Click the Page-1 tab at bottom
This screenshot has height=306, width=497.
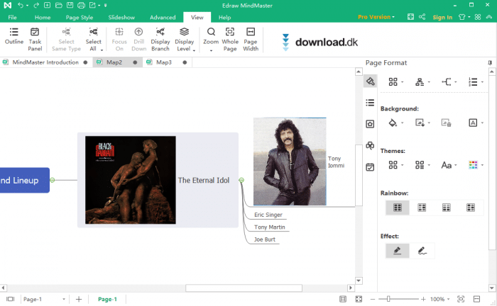pyautogui.click(x=107, y=299)
